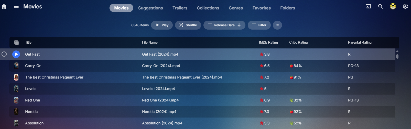Click the 92% critic rating of Heretic
Viewport: 411px width, 129px height.
click(x=296, y=112)
